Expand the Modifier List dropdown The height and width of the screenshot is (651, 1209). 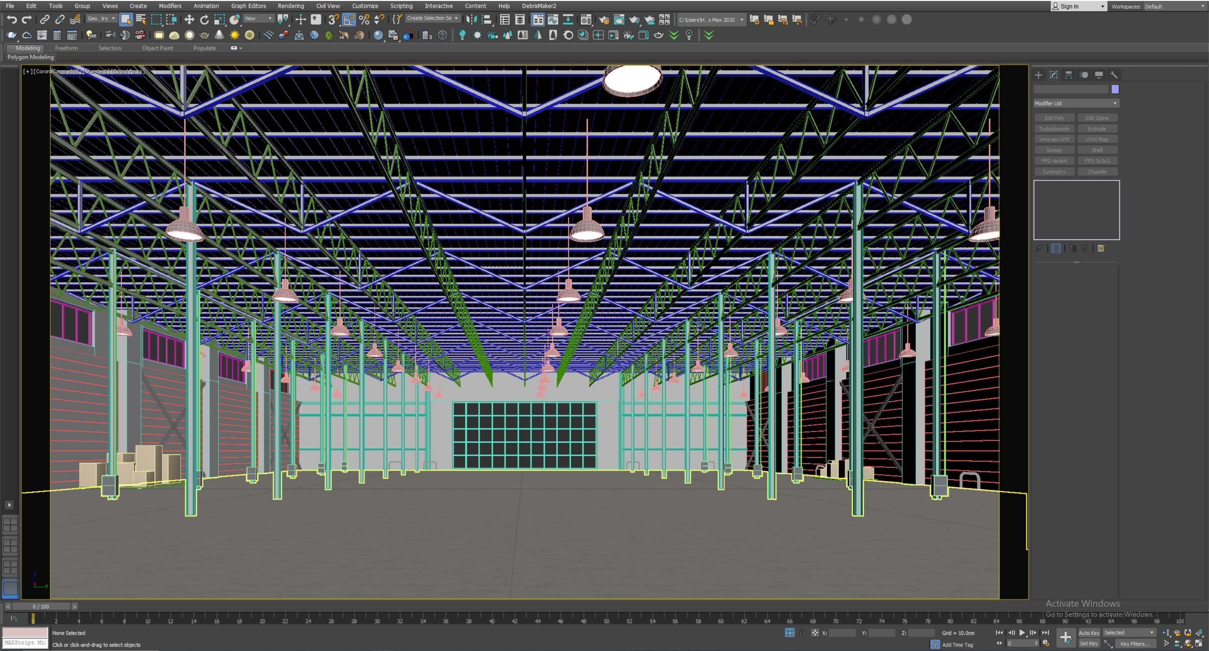pos(1076,103)
